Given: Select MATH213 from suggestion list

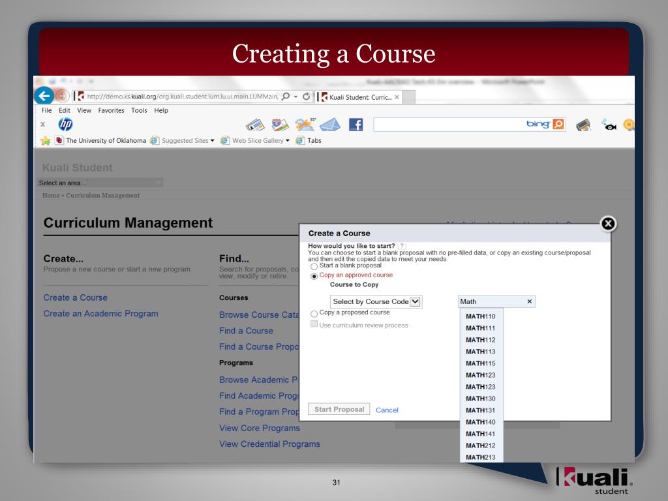Looking at the screenshot, I should click(x=481, y=457).
